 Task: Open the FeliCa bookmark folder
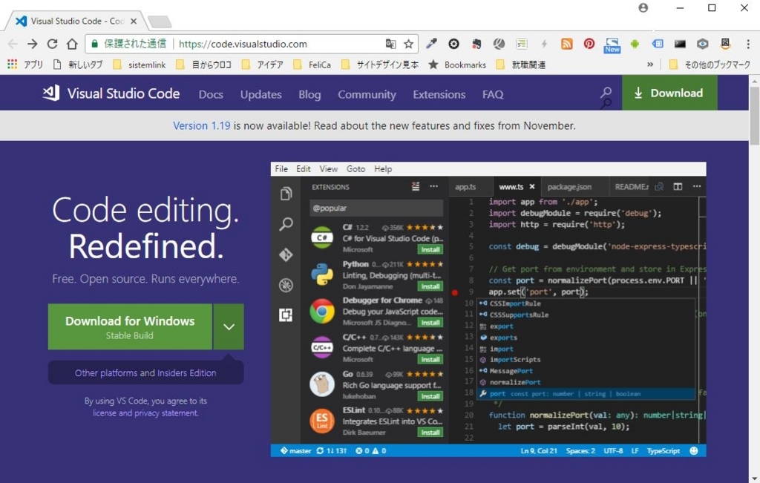click(312, 65)
